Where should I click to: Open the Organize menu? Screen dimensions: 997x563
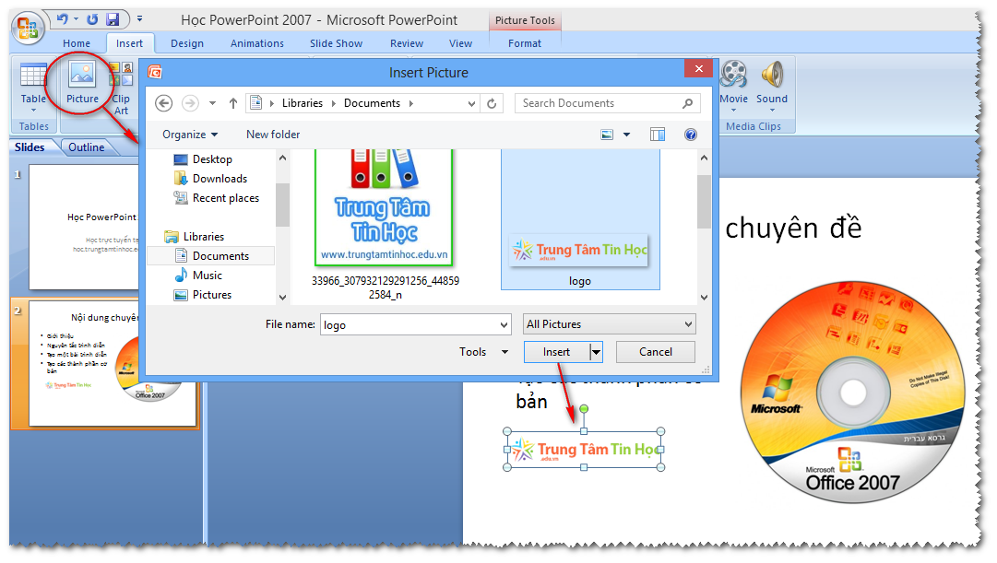point(190,135)
